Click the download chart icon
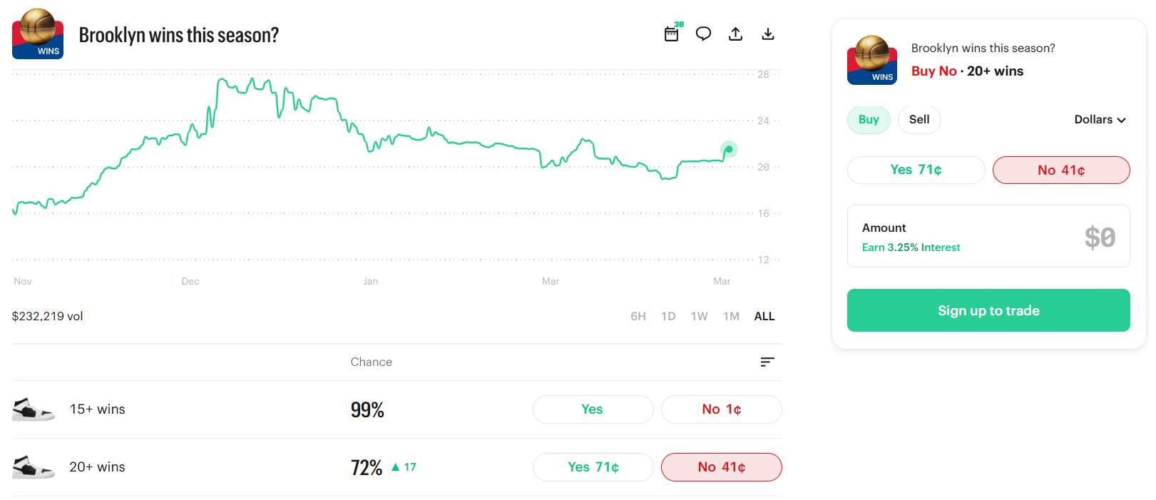 pos(767,34)
